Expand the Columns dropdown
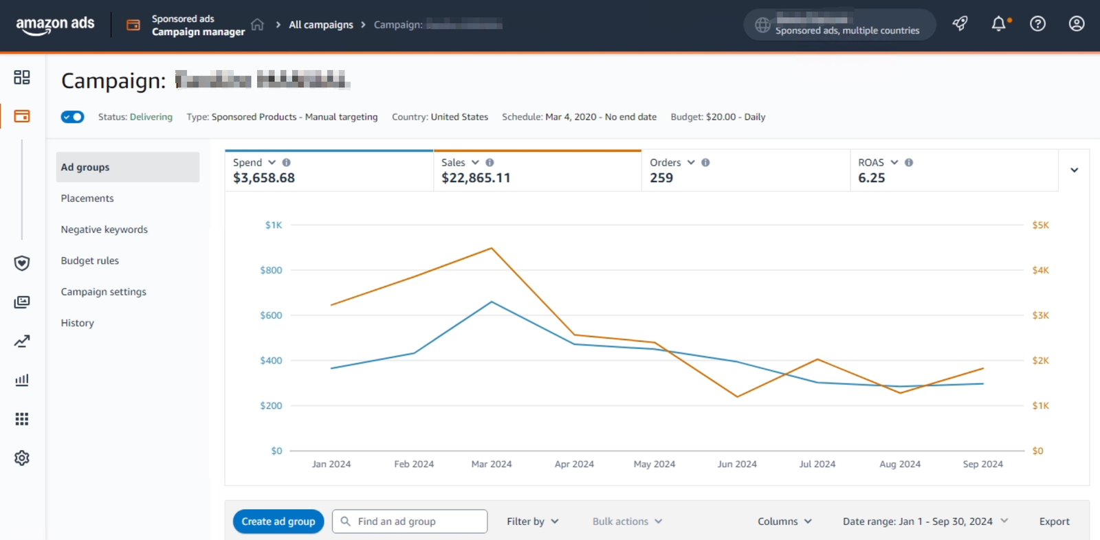Image resolution: width=1100 pixels, height=540 pixels. tap(784, 521)
